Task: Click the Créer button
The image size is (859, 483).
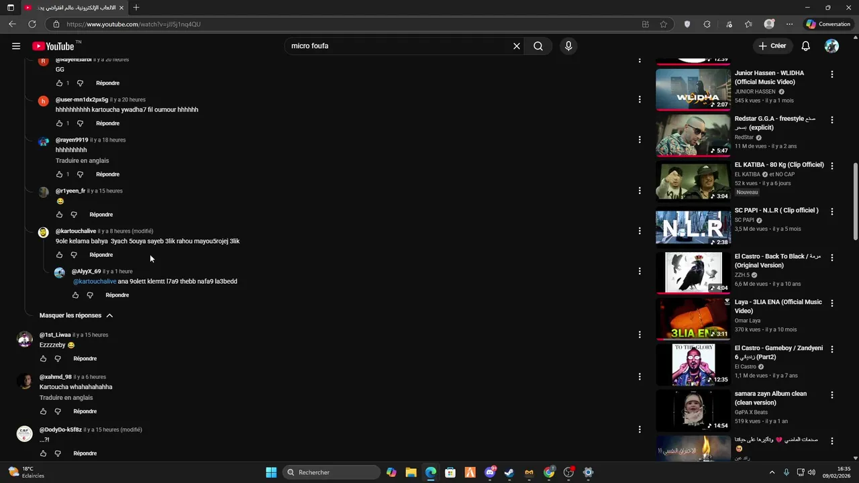Action: [772, 46]
